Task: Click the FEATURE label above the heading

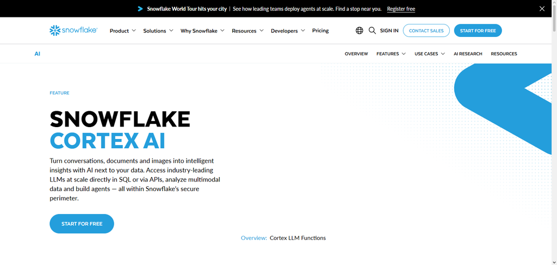Action: click(x=59, y=93)
